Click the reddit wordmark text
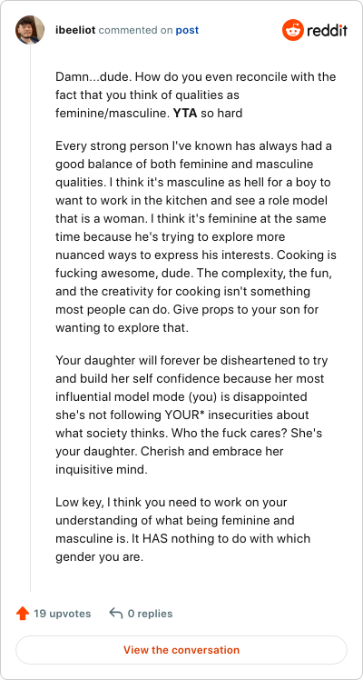This screenshot has width=363, height=680. [x=327, y=30]
